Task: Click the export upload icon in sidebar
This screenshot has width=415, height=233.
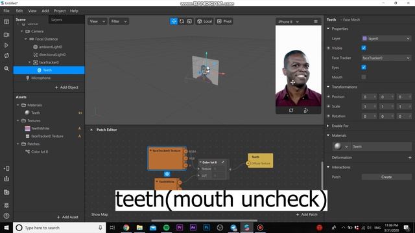Action: [6, 179]
